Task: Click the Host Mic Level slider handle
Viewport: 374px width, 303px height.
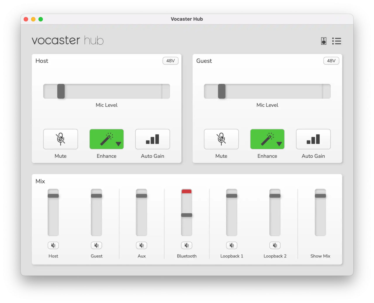Action: coord(61,91)
